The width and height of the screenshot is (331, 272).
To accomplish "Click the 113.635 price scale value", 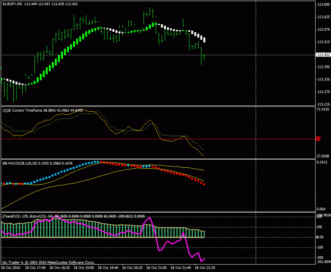I will (x=324, y=17).
